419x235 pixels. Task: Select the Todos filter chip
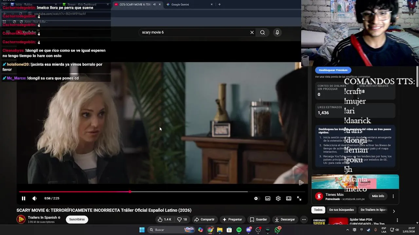[318, 210]
